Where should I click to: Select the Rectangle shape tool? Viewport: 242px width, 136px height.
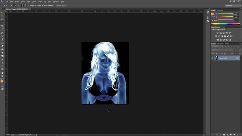[2, 70]
